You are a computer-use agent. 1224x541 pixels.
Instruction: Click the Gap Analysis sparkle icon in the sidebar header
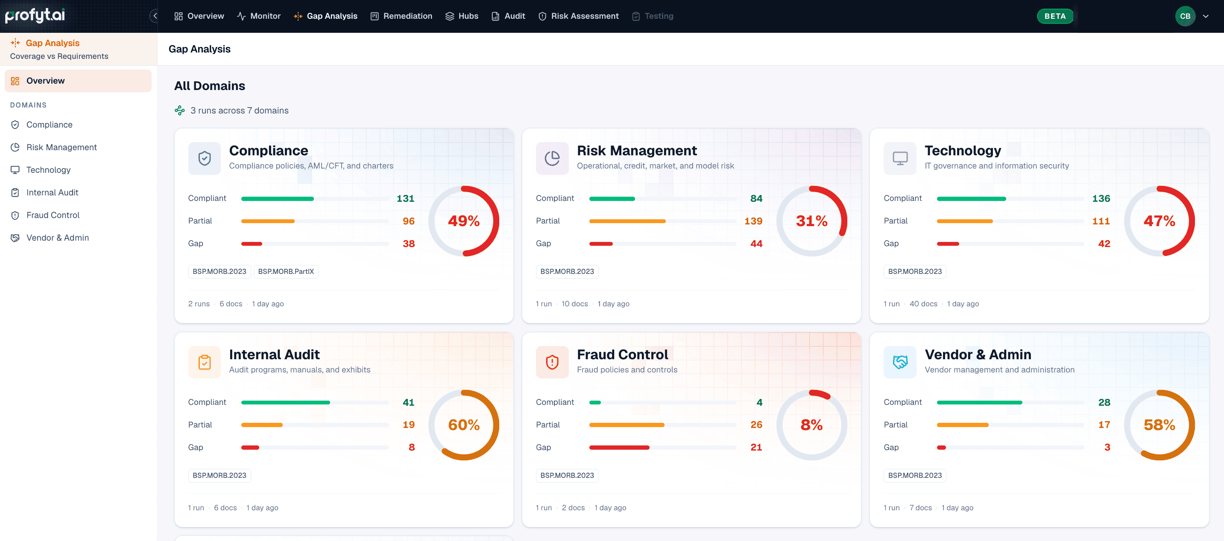15,43
